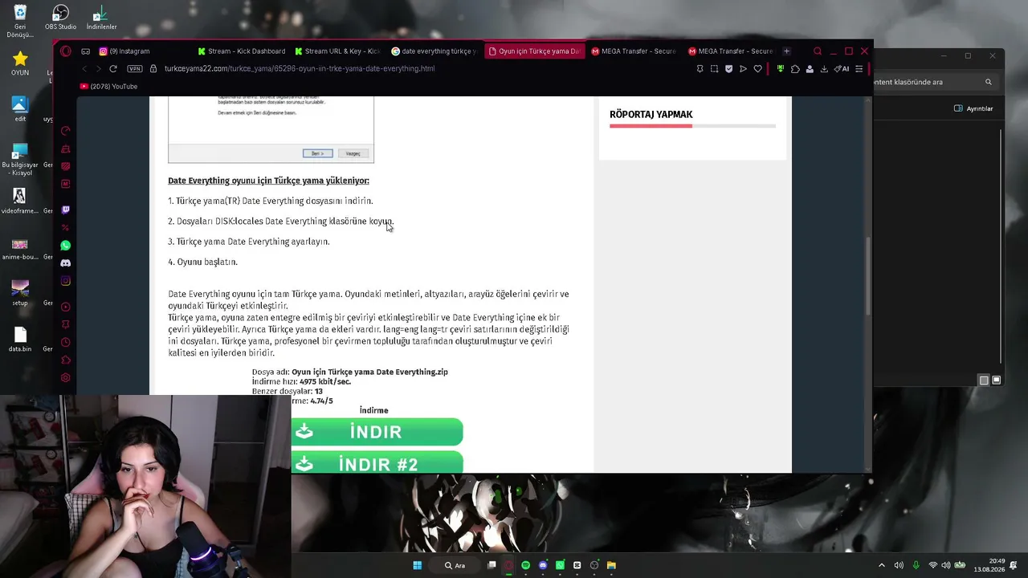The image size is (1028, 578).
Task: Open Instagram in the Opera sidebar
Action: pos(66,281)
